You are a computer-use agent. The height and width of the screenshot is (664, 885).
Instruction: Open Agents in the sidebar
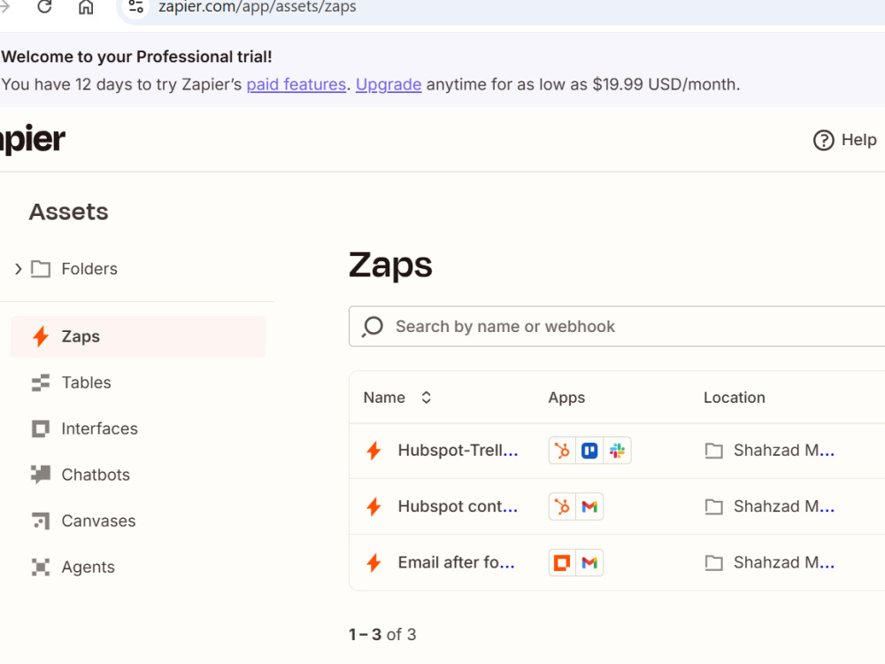88,567
